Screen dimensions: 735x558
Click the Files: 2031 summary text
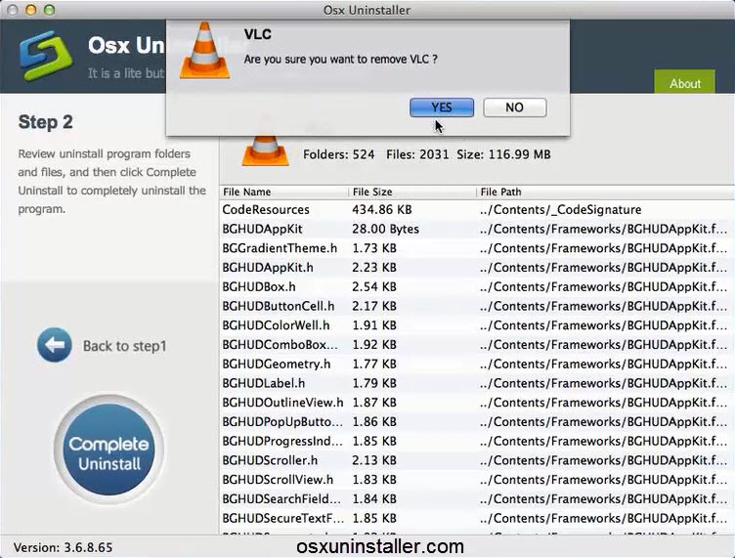click(x=417, y=154)
